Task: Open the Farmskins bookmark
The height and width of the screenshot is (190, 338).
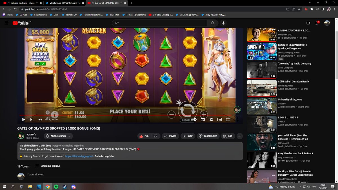Action: coord(91,15)
